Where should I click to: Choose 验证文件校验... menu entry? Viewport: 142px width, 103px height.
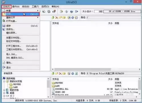pos(21,41)
